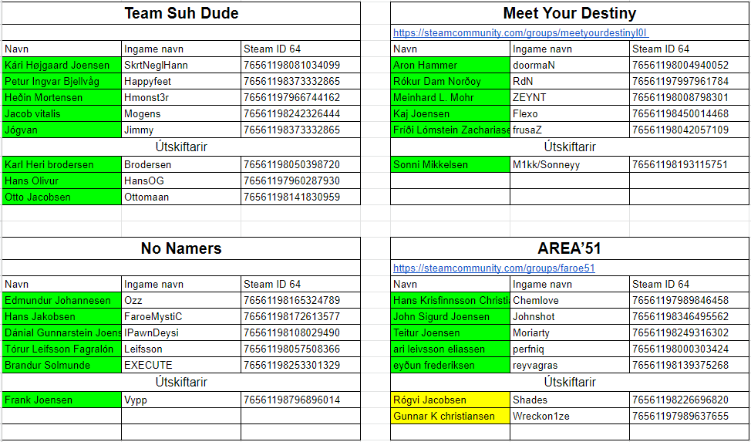Viewport: 751px width, 442px height.
Task: Click the Kári Højgaard Joensen name cell
Action: 62,66
